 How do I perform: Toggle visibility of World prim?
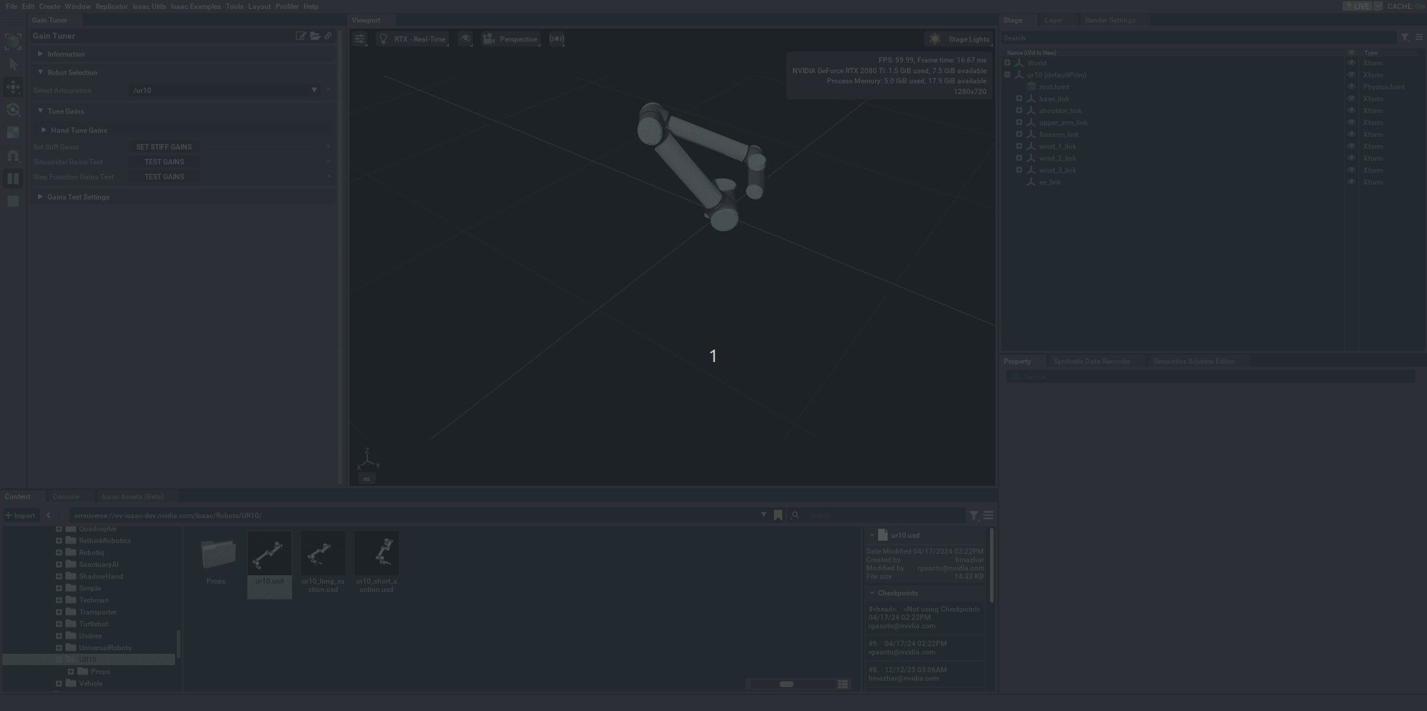(x=1351, y=63)
